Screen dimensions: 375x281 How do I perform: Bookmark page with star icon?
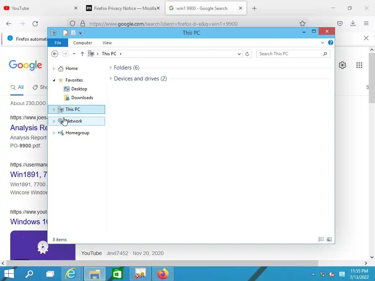(302, 23)
